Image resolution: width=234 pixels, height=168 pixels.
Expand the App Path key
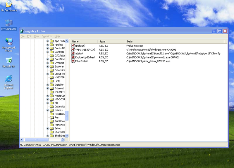coord(47,41)
